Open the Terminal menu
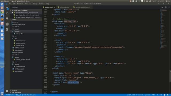The height and width of the screenshot is (96, 171). (x=42, y=4)
